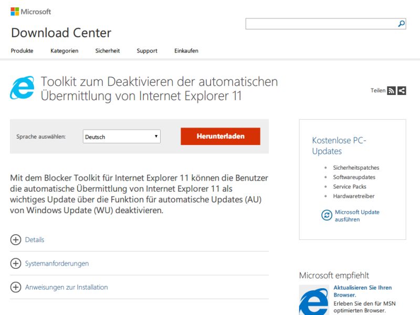The width and height of the screenshot is (420, 315).
Task: Open the Aktualisieren Sie Ihren Browser link
Action: 362,291
